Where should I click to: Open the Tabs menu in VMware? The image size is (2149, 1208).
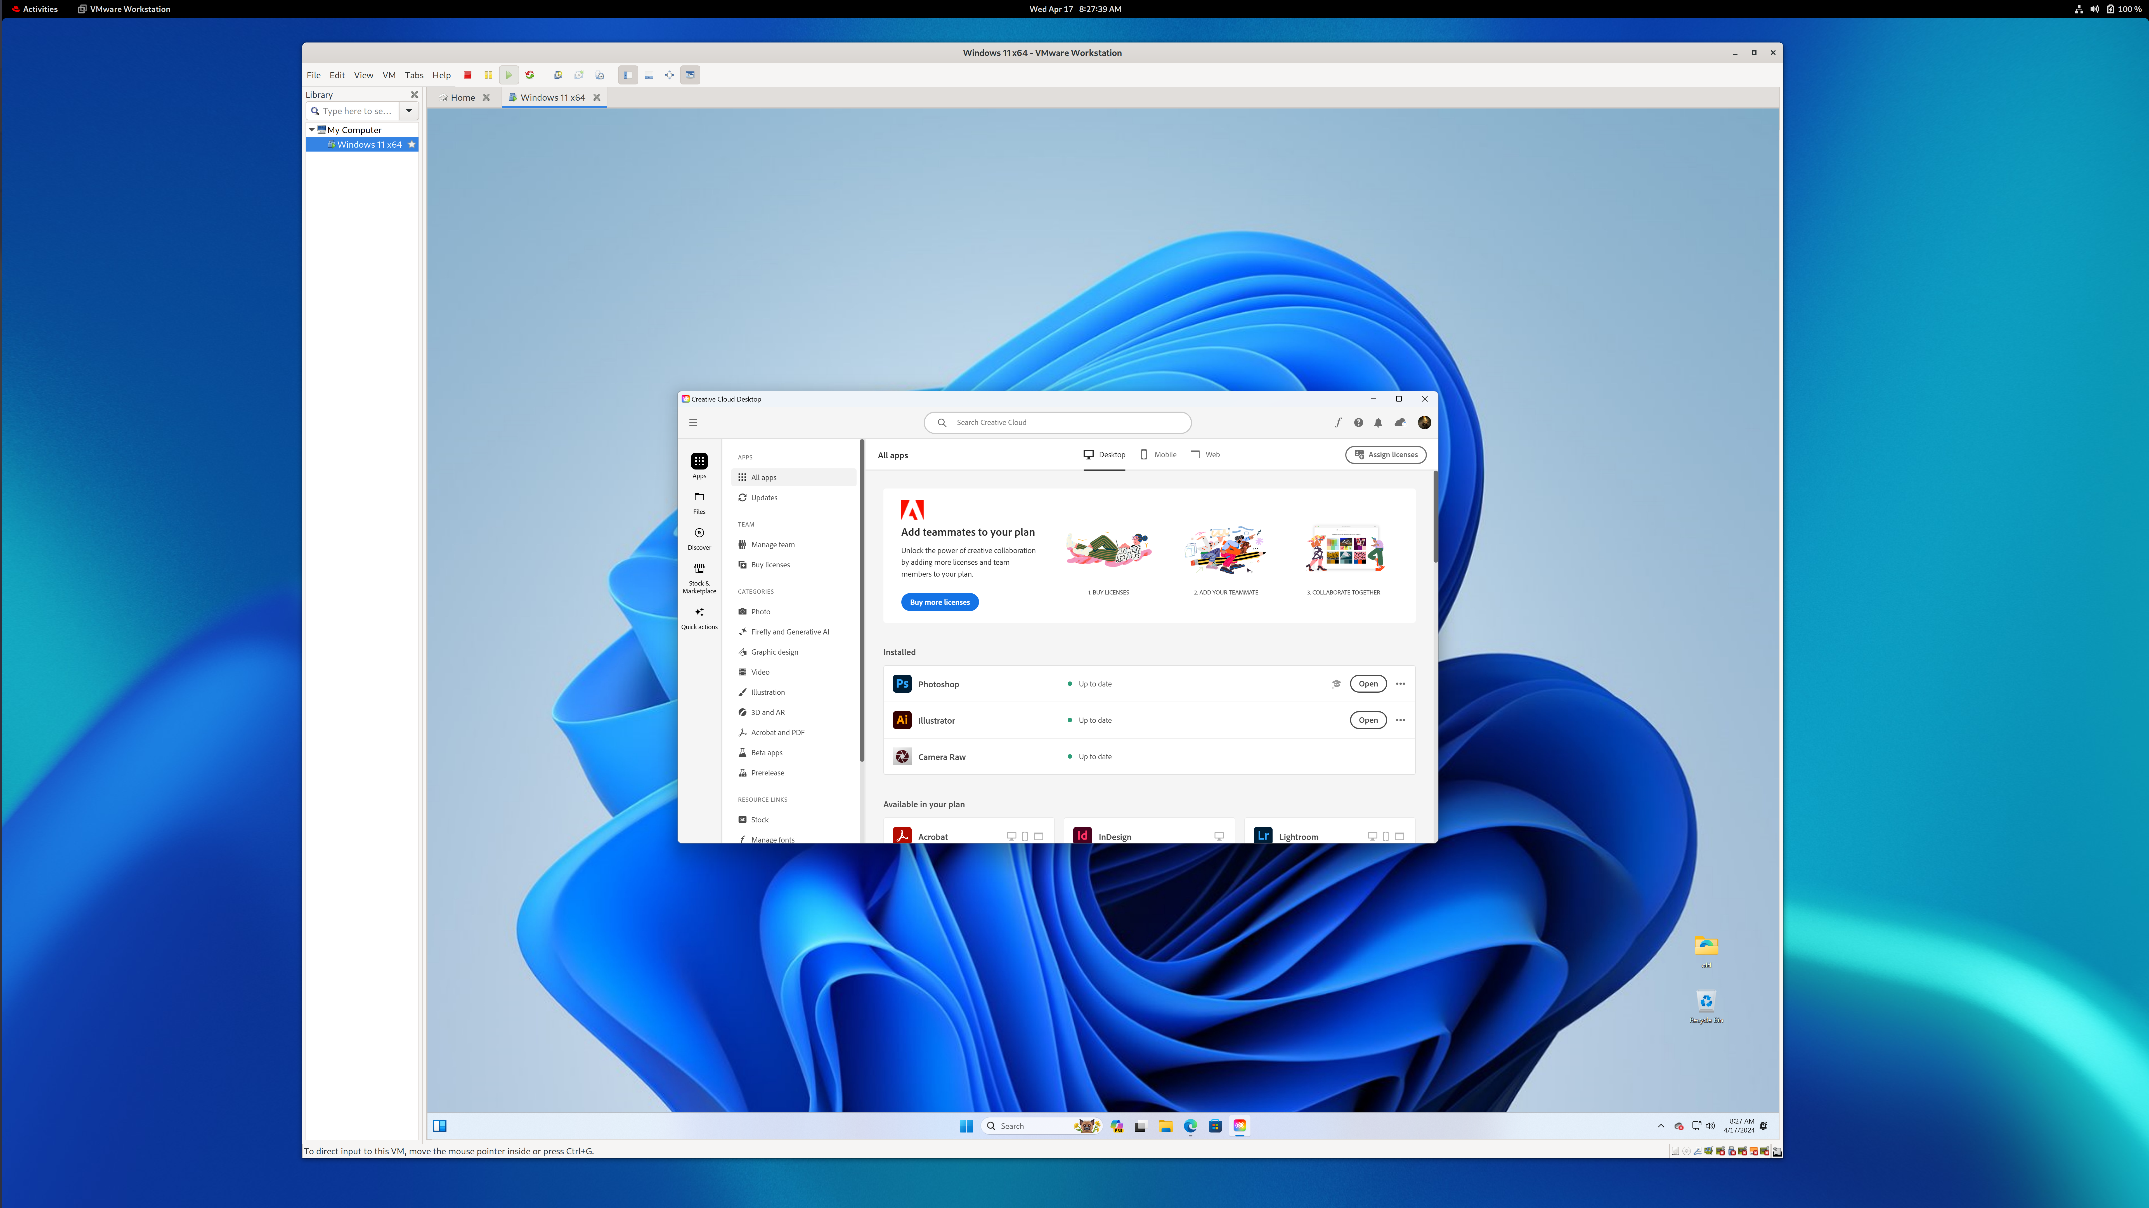point(415,75)
